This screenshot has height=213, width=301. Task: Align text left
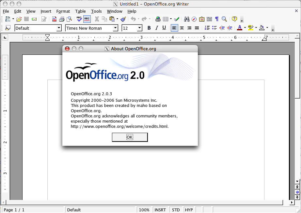coord(174,28)
